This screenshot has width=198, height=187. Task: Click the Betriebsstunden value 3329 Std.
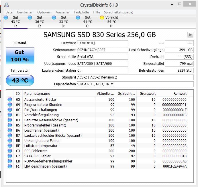pyautogui.click(x=179, y=70)
